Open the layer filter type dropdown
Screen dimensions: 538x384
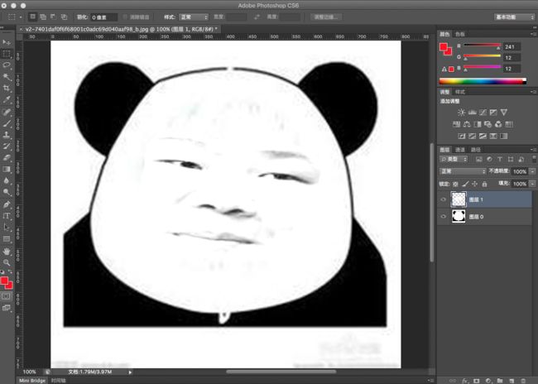(x=454, y=159)
